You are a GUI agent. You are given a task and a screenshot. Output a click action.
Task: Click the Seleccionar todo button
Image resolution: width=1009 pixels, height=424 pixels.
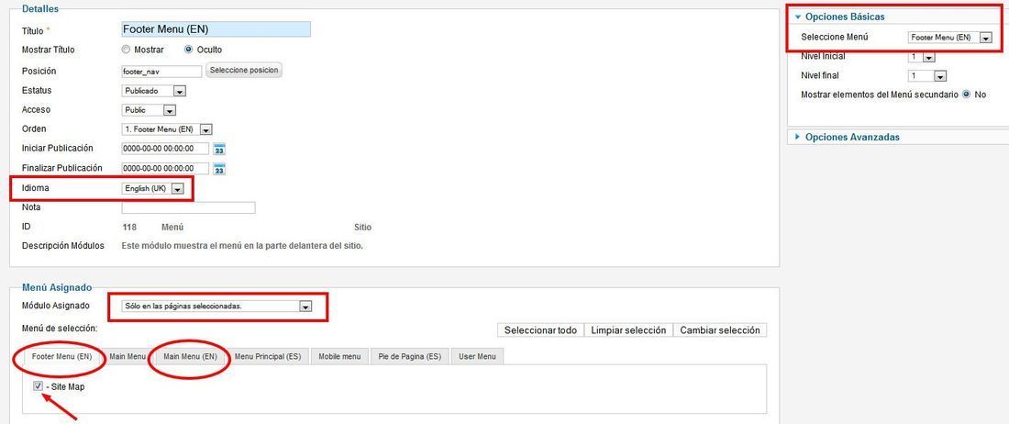[x=540, y=330]
